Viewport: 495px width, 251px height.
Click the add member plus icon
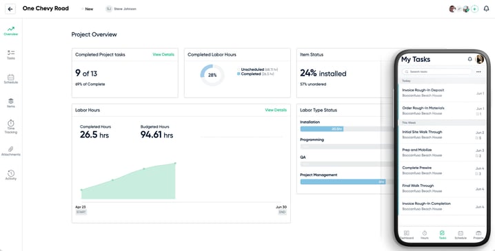point(474,9)
